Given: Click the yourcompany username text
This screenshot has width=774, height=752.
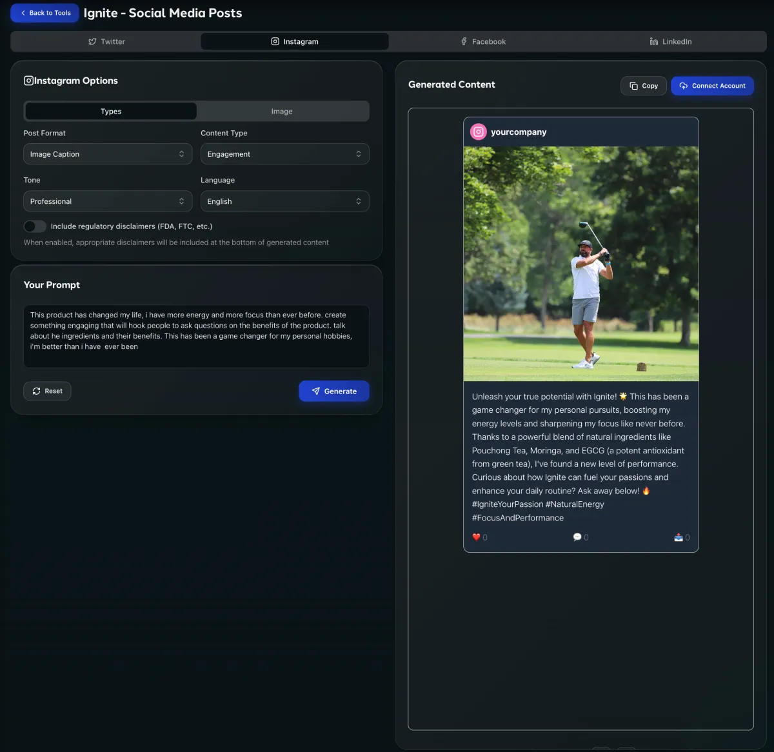Looking at the screenshot, I should [519, 132].
